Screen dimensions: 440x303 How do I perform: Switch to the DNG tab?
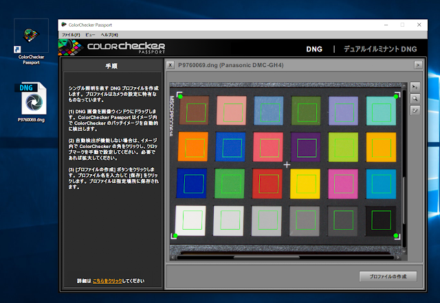click(314, 49)
